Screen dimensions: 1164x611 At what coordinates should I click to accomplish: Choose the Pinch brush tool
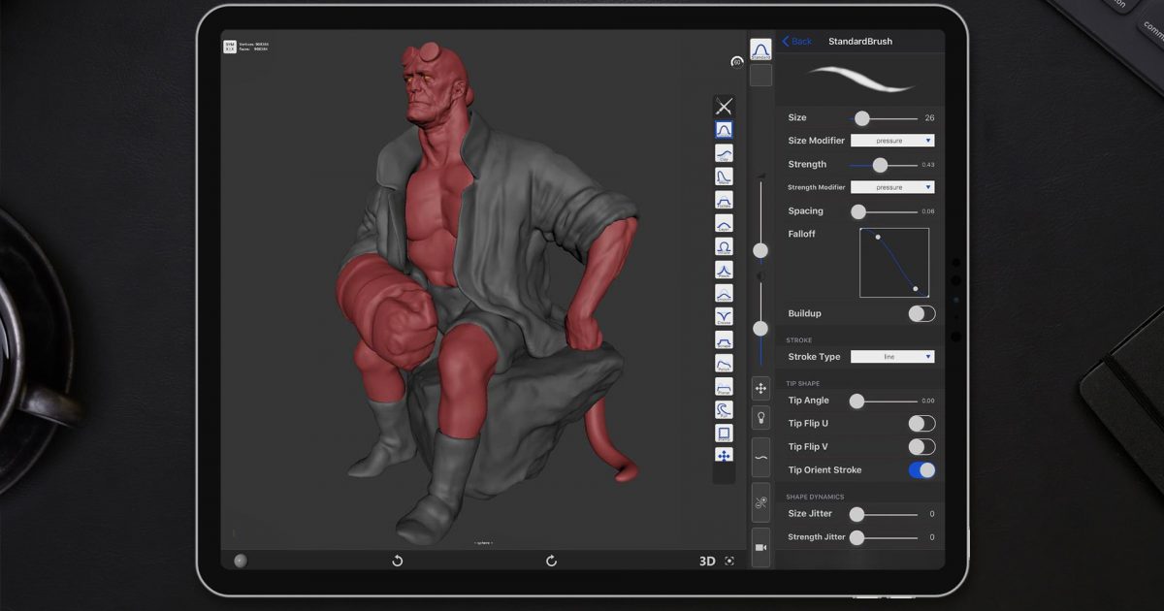pyautogui.click(x=724, y=270)
